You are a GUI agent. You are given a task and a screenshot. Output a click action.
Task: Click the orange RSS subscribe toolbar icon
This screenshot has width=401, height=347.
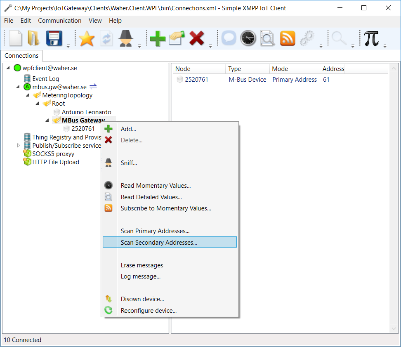pos(288,38)
